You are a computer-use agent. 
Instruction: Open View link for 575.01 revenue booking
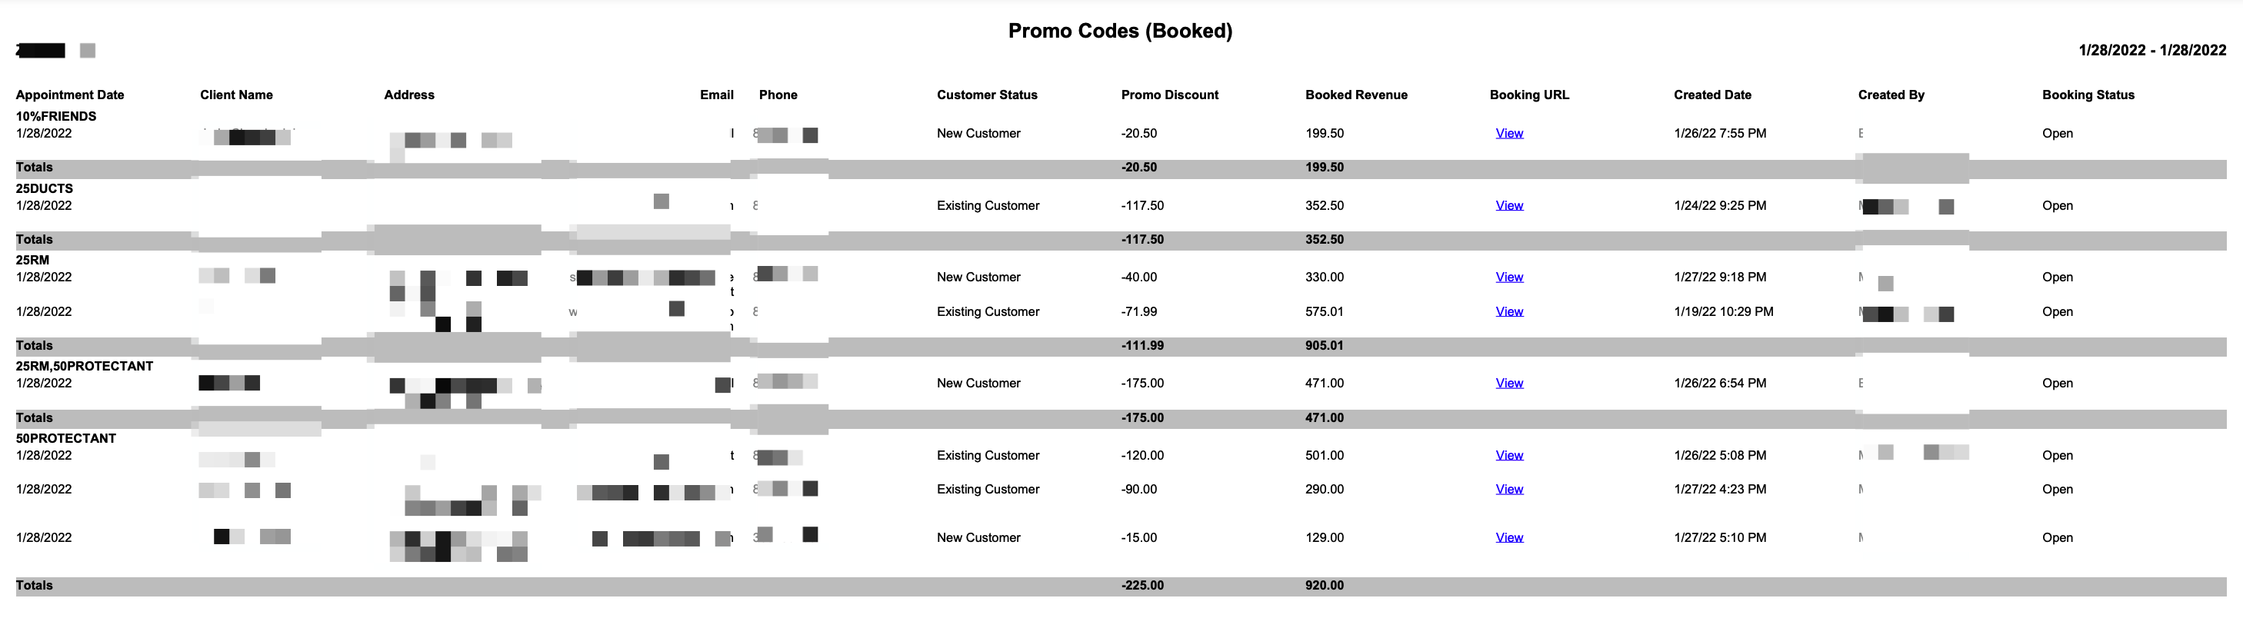pyautogui.click(x=1509, y=311)
